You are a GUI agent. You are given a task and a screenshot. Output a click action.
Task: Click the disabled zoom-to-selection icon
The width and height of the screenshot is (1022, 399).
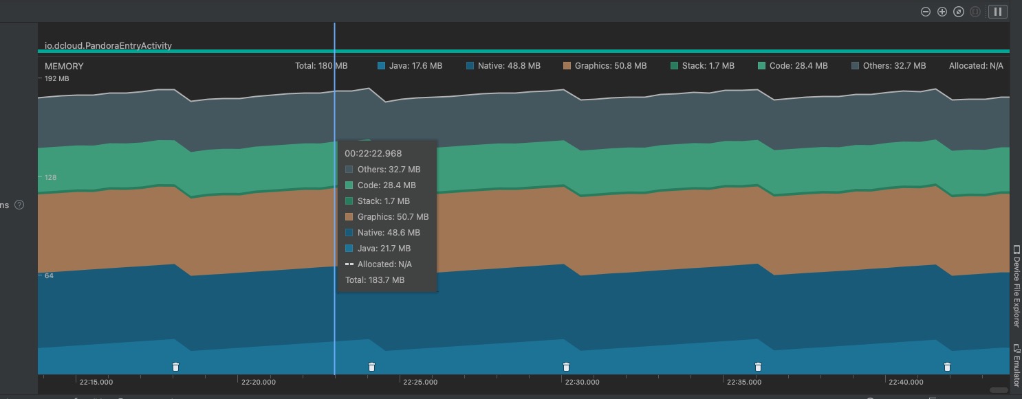pos(975,12)
